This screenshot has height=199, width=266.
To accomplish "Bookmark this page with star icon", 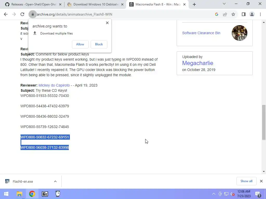I will click(x=233, y=15).
